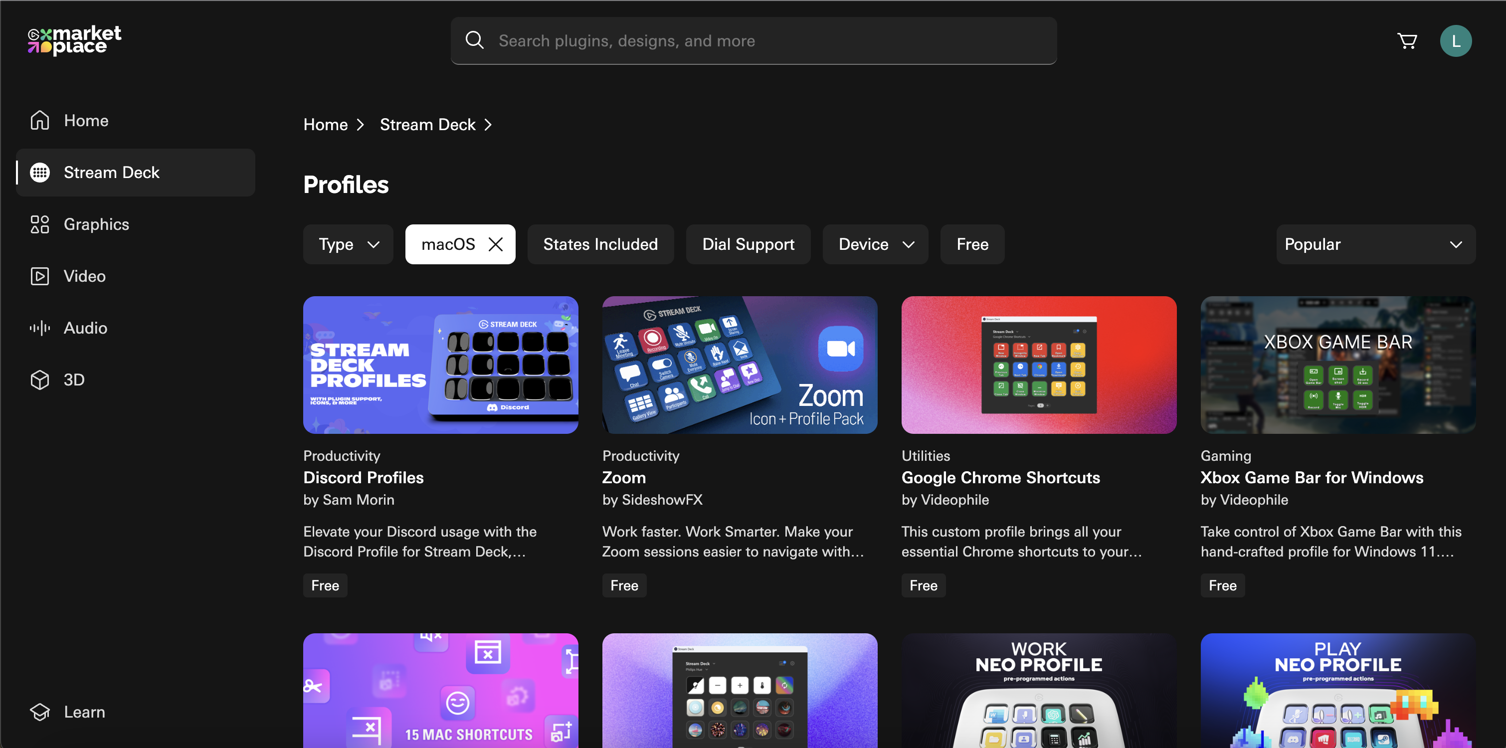Open the 3D section

click(x=136, y=379)
